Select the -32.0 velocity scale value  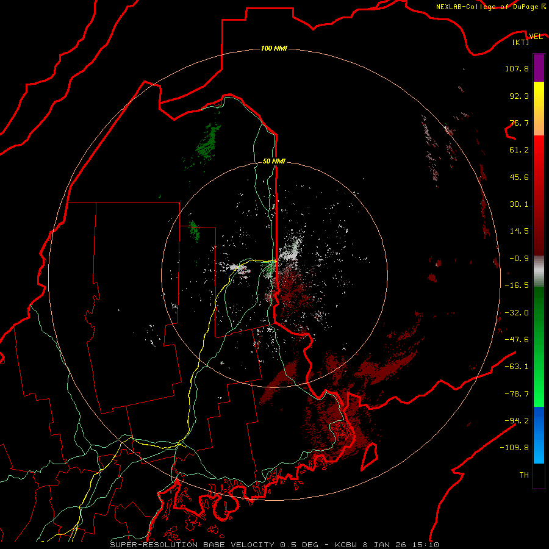[517, 313]
